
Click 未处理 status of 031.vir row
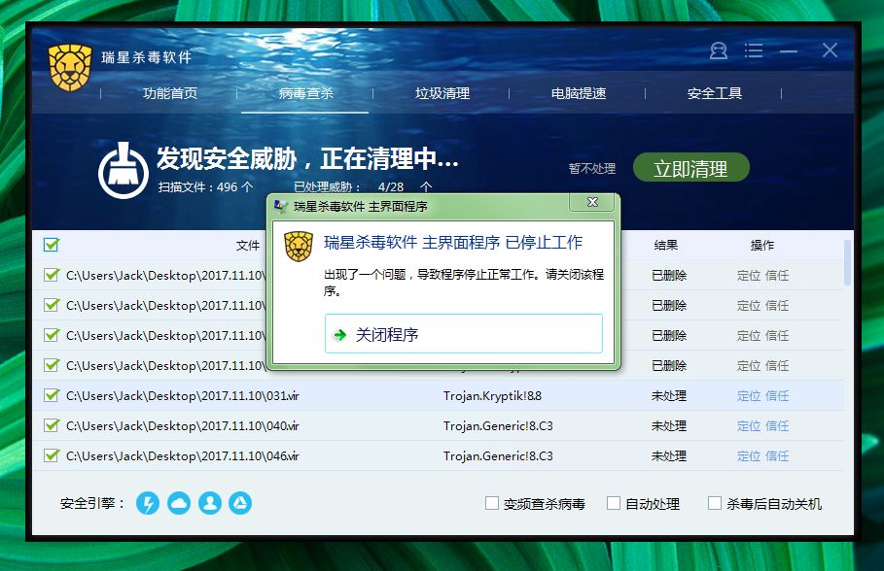coord(669,396)
